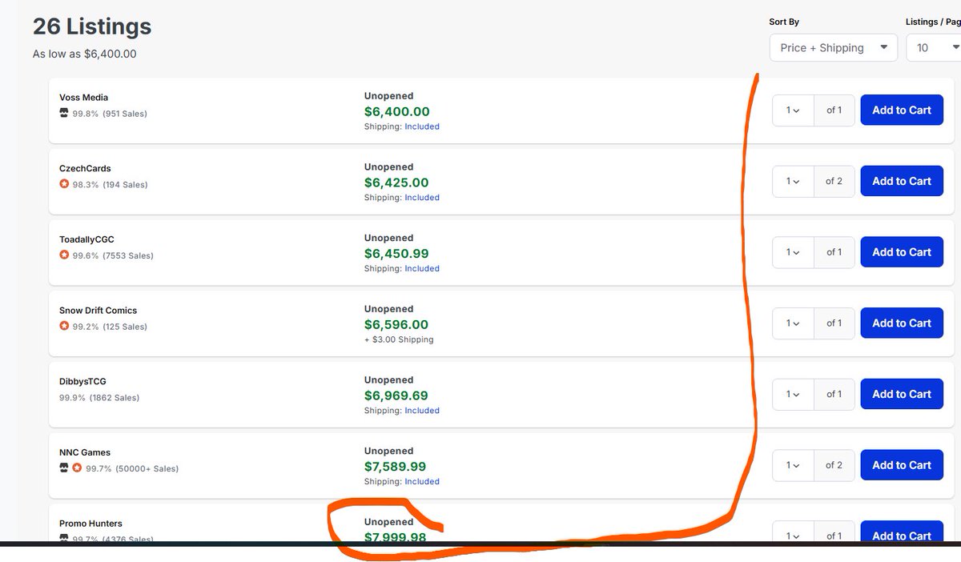Click the CzechCards certified seller badge icon
The image size is (961, 562).
(x=64, y=184)
